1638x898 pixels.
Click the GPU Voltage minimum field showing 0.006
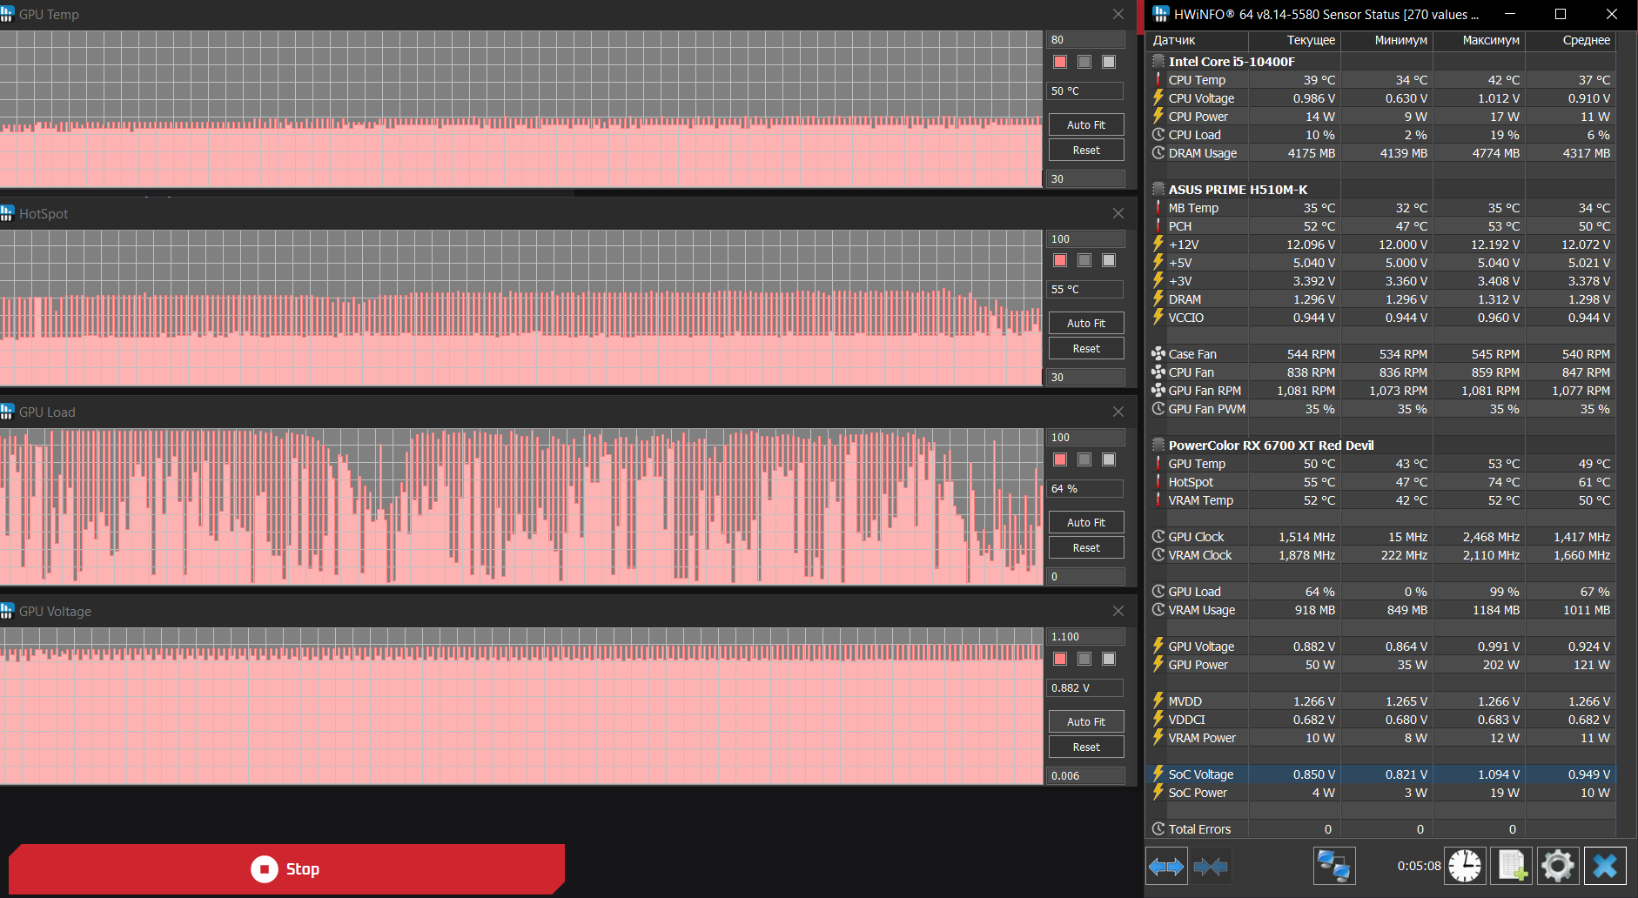(x=1085, y=775)
